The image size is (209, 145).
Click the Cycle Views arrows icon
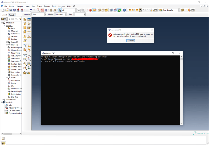[46, 10]
